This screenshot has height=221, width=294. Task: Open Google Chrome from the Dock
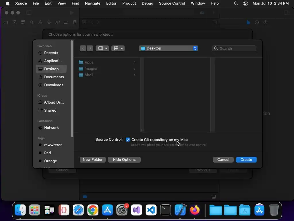[93, 210]
